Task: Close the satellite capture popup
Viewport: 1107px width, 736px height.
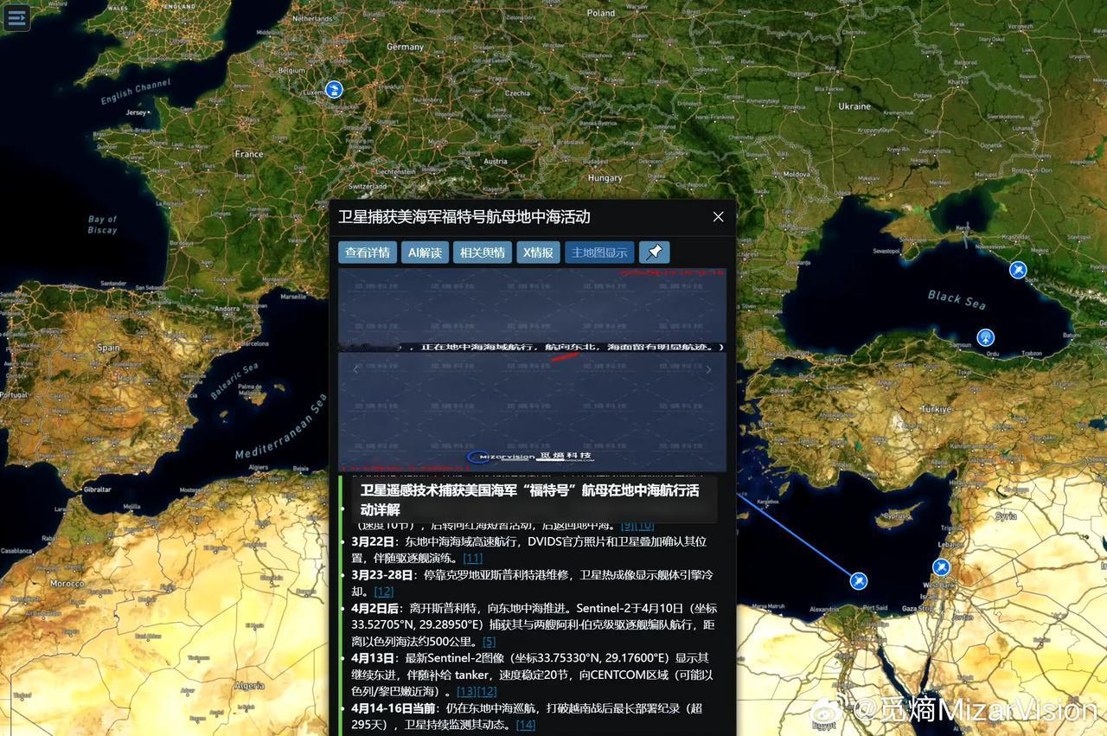Action: (x=718, y=217)
